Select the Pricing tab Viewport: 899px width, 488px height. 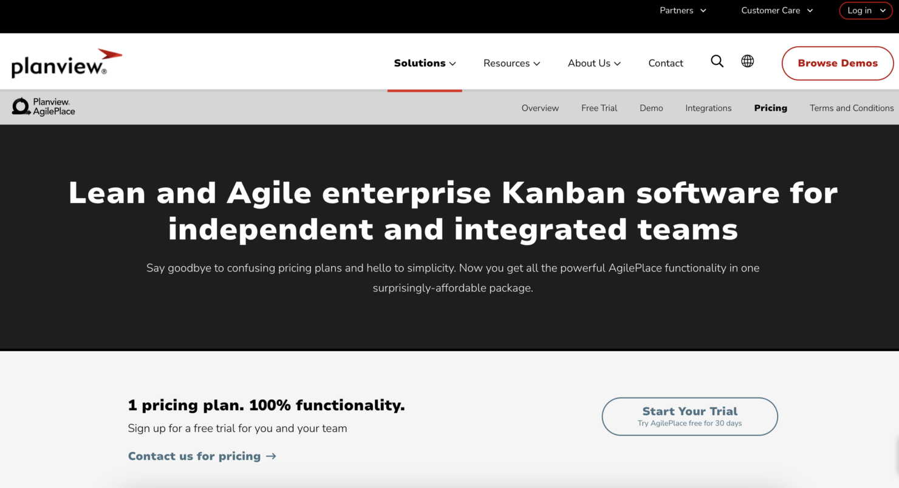[x=771, y=108]
